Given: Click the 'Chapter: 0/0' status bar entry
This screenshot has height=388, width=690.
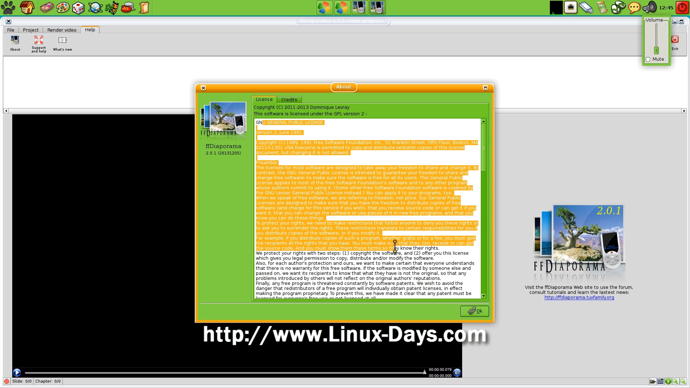Looking at the screenshot, I should click(48, 382).
